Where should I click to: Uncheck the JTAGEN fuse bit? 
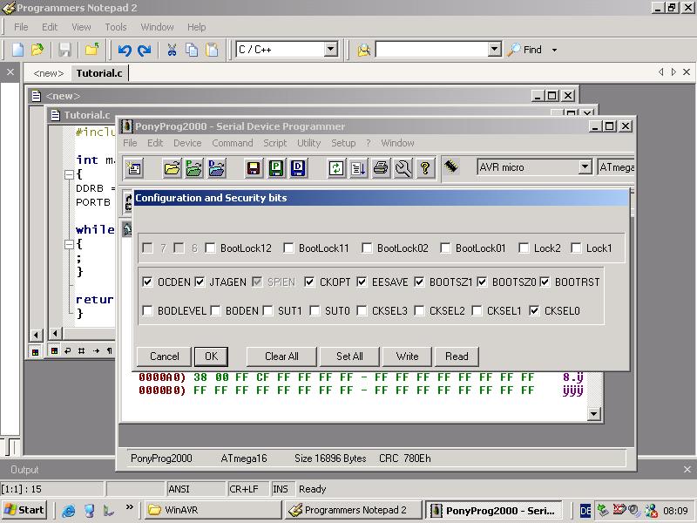click(200, 282)
